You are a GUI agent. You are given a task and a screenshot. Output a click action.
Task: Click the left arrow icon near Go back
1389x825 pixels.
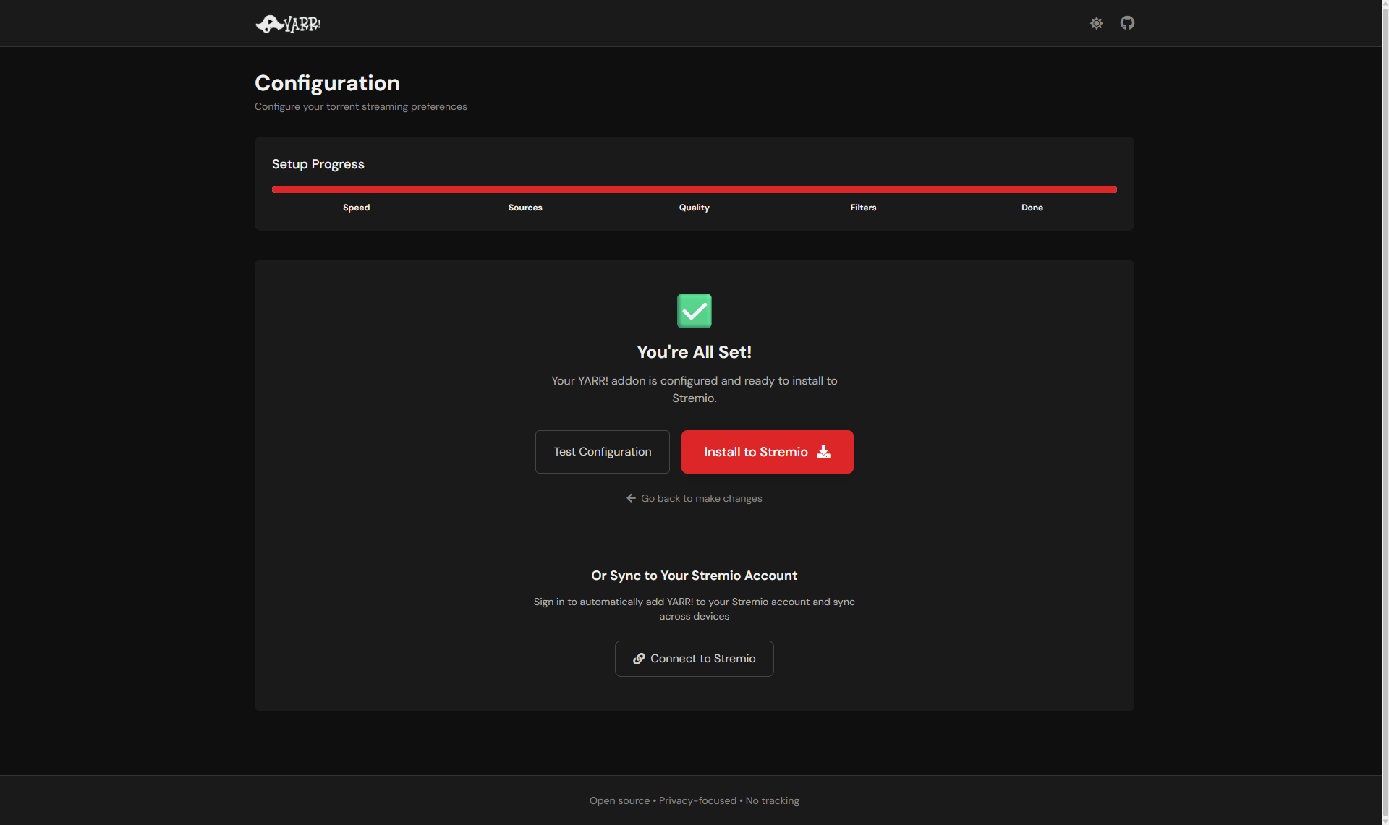click(631, 498)
